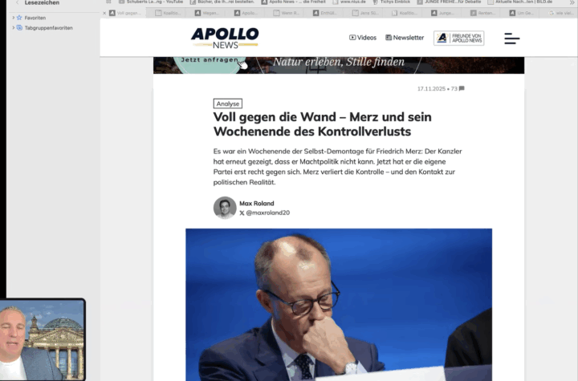Viewport: 578px width, 381px height.
Task: Open Videos section with play icon
Action: (x=363, y=38)
